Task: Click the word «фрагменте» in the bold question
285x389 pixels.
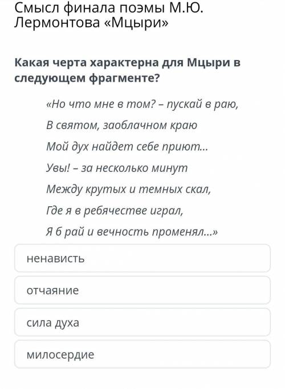Action: pyautogui.click(x=122, y=78)
